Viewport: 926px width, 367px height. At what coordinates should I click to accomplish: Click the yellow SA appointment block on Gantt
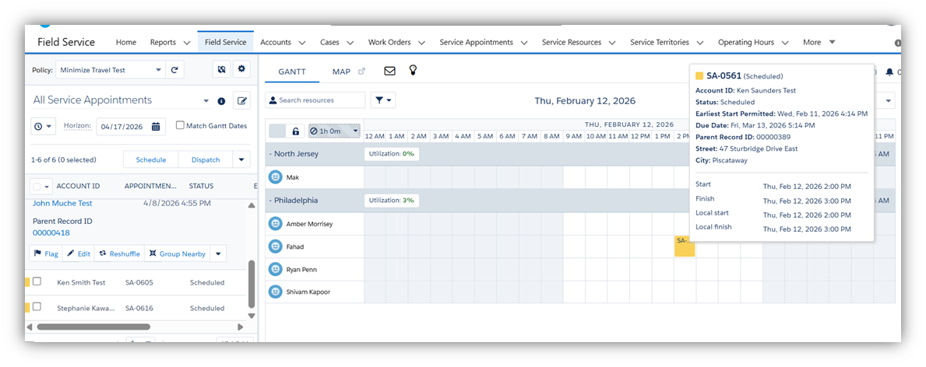click(685, 246)
